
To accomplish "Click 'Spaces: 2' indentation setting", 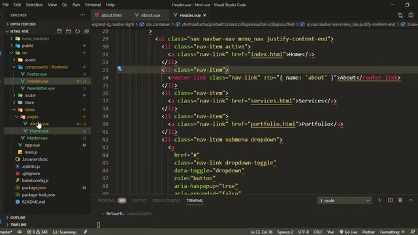I will click(285, 232).
